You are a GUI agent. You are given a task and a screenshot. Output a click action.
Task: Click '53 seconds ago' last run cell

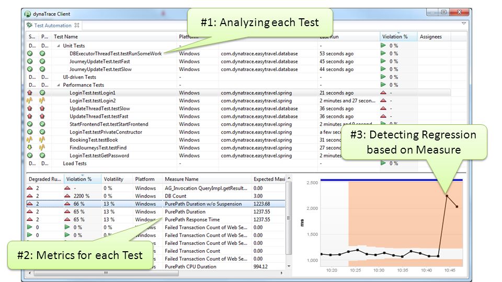pos(336,54)
